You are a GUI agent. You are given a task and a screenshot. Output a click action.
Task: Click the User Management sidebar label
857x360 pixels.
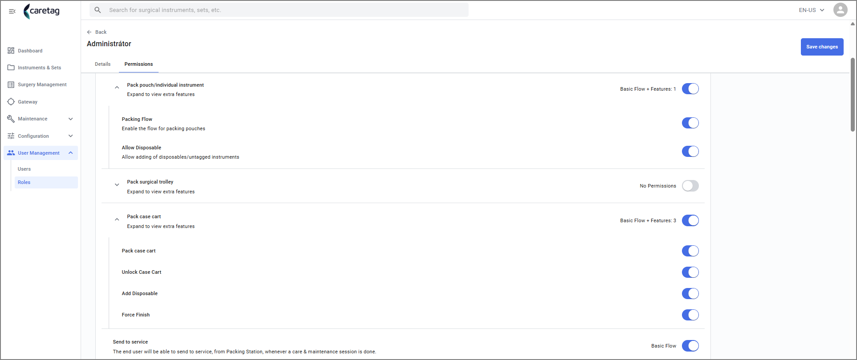pos(39,153)
